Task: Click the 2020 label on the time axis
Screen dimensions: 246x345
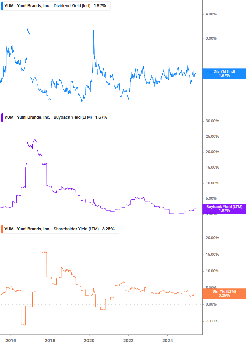Action: pyautogui.click(x=89, y=341)
